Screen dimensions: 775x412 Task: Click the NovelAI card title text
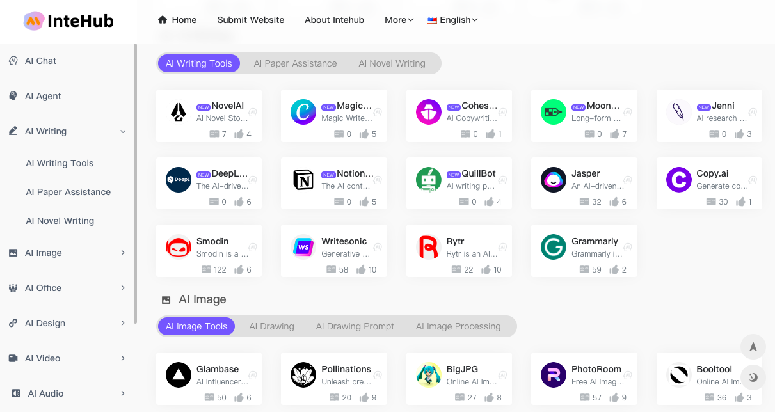click(227, 106)
